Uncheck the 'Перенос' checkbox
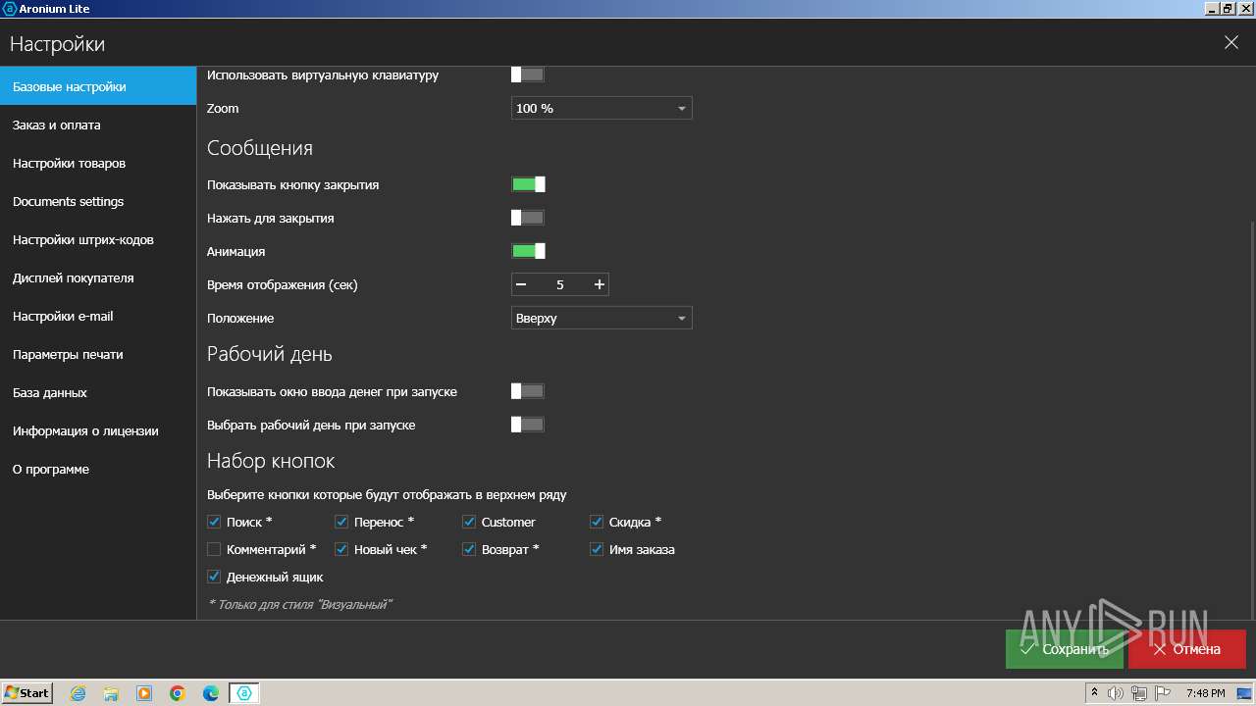Viewport: 1256px width, 706px height. (341, 522)
